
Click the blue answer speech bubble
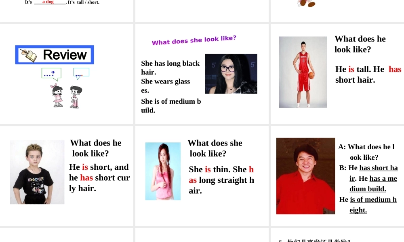tap(81, 73)
